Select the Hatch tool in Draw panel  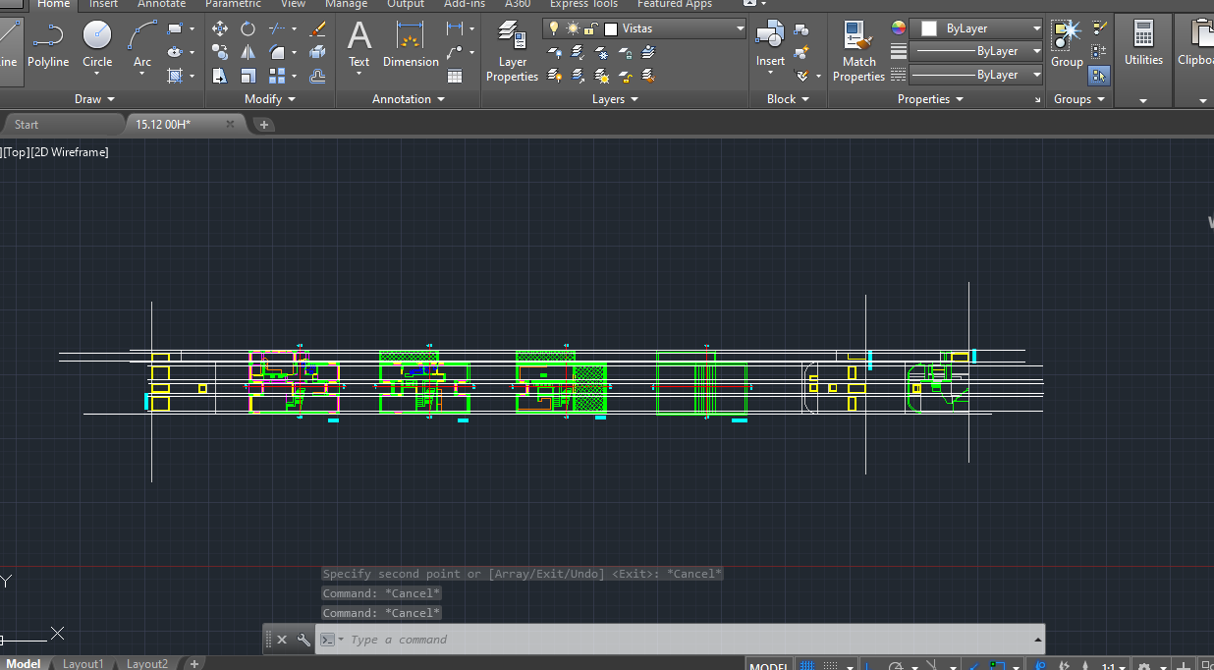(175, 75)
